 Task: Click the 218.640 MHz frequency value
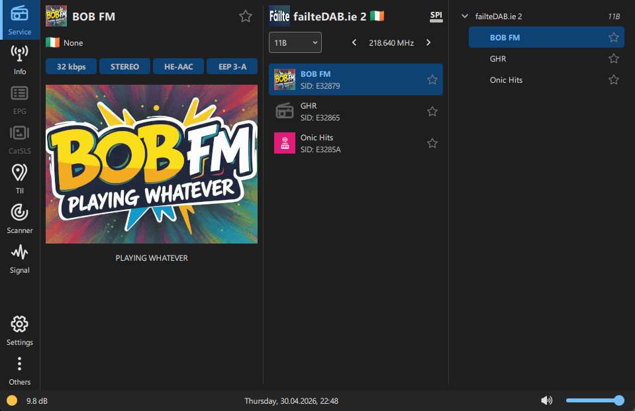pos(391,43)
